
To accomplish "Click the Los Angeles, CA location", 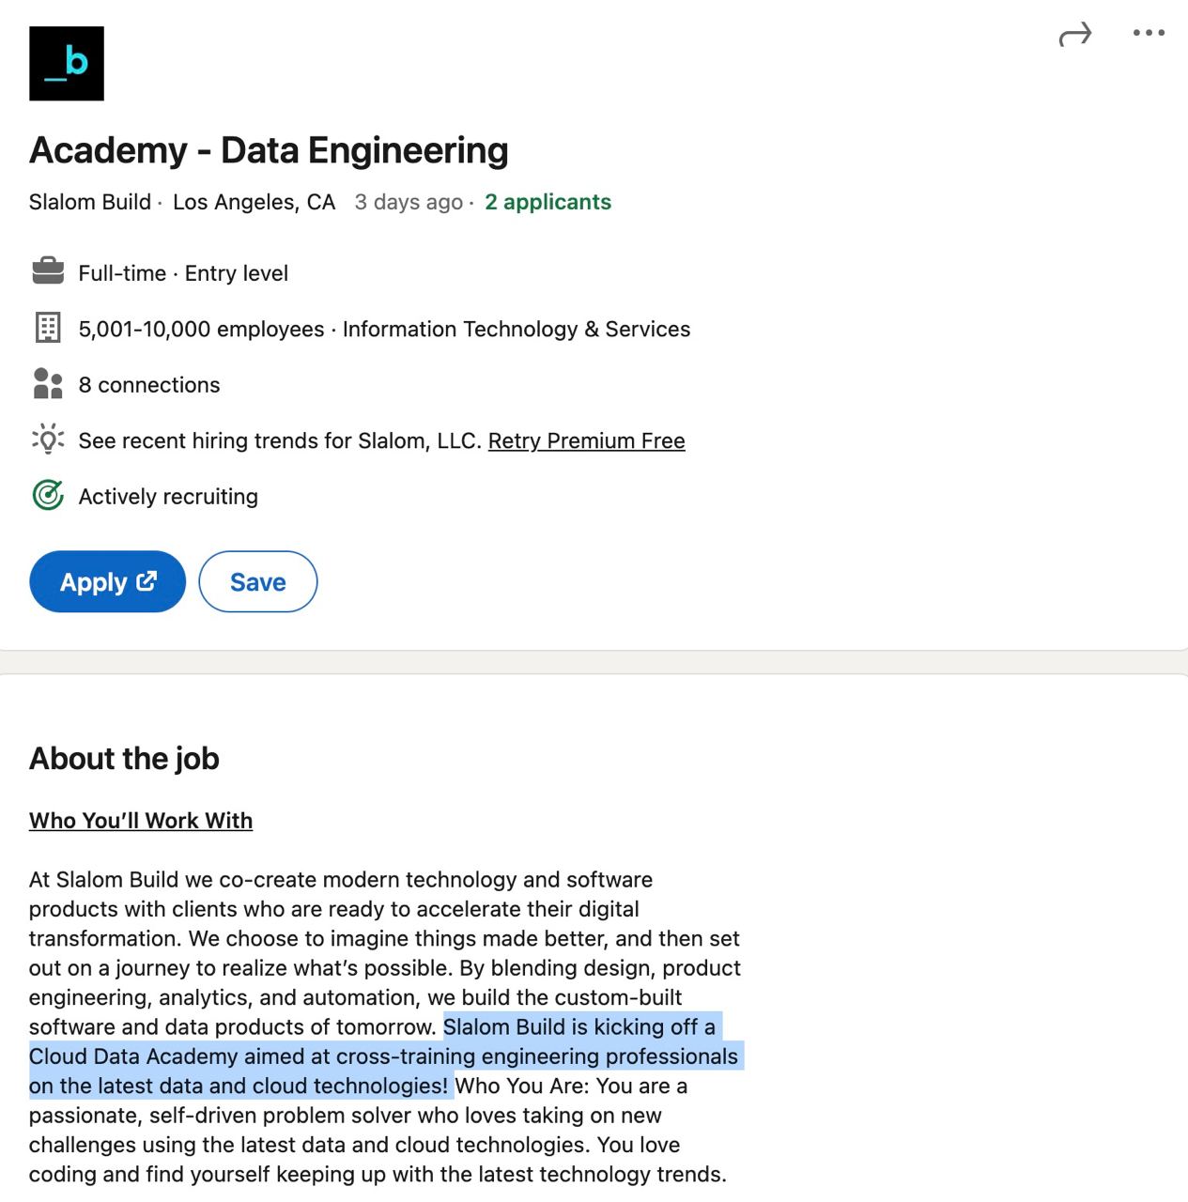I will [x=254, y=202].
